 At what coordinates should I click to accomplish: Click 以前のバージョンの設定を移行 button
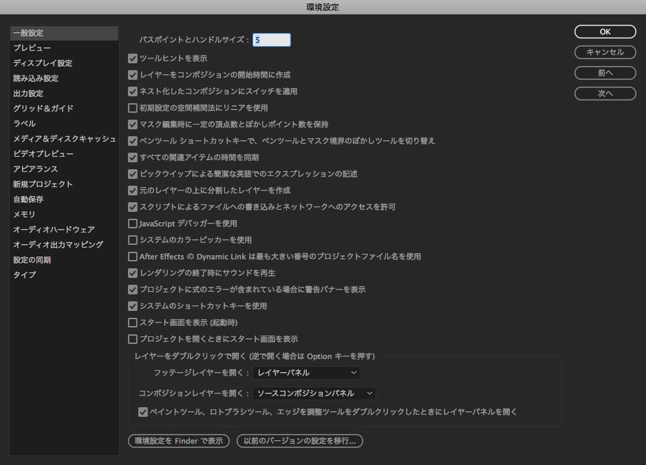(x=299, y=441)
